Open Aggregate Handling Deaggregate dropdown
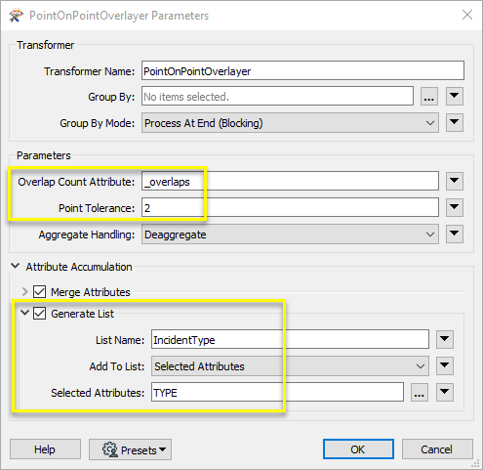This screenshot has width=483, height=470. click(290, 235)
